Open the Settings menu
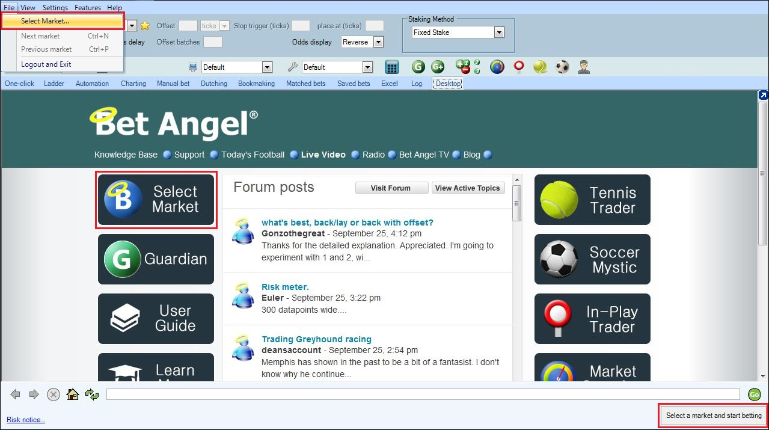Screen dimensions: 781x430 pos(55,8)
